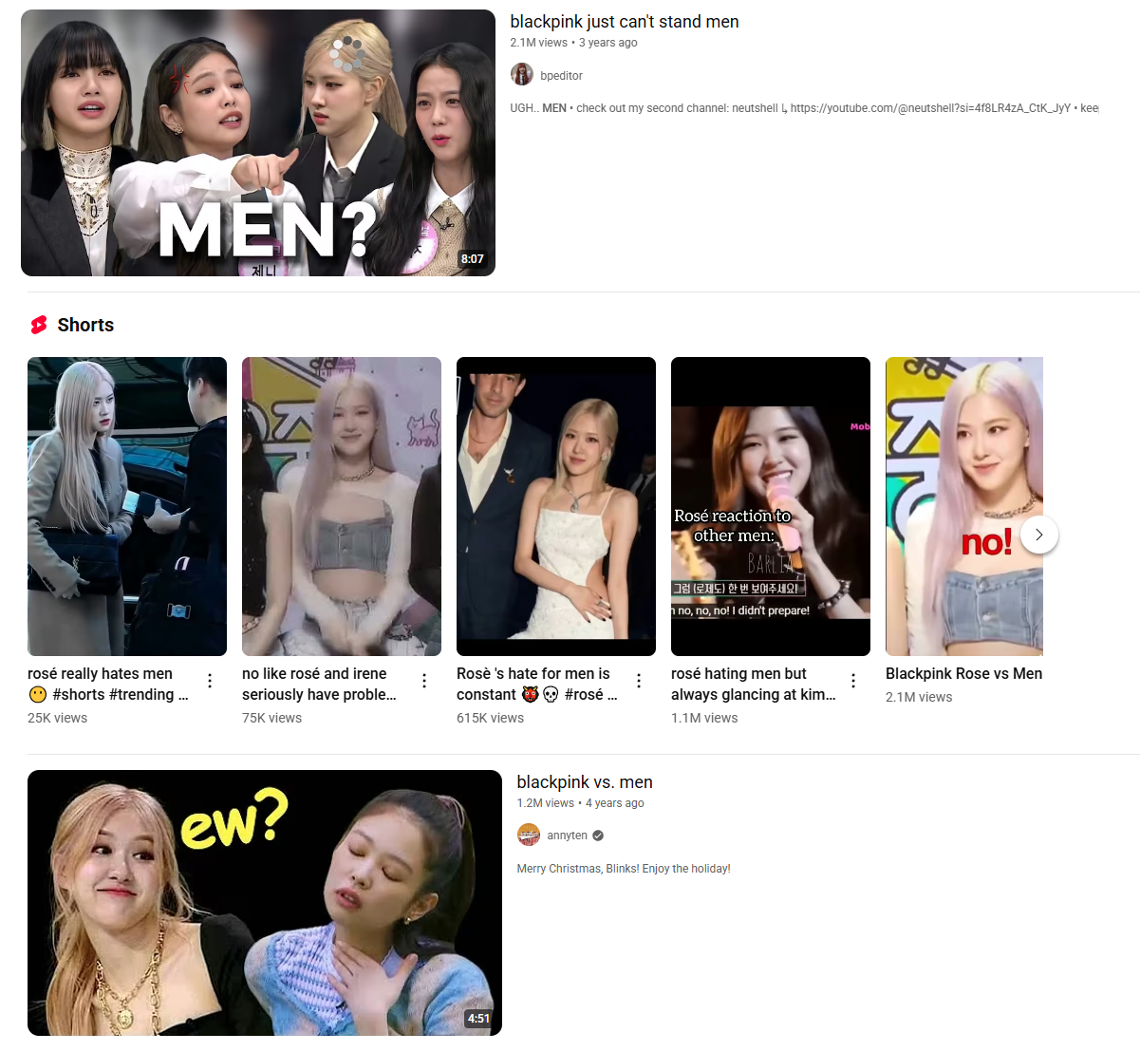This screenshot has height=1052, width=1140.
Task: Open the 'Blackpink Rose vs Men' title
Action: click(963, 673)
